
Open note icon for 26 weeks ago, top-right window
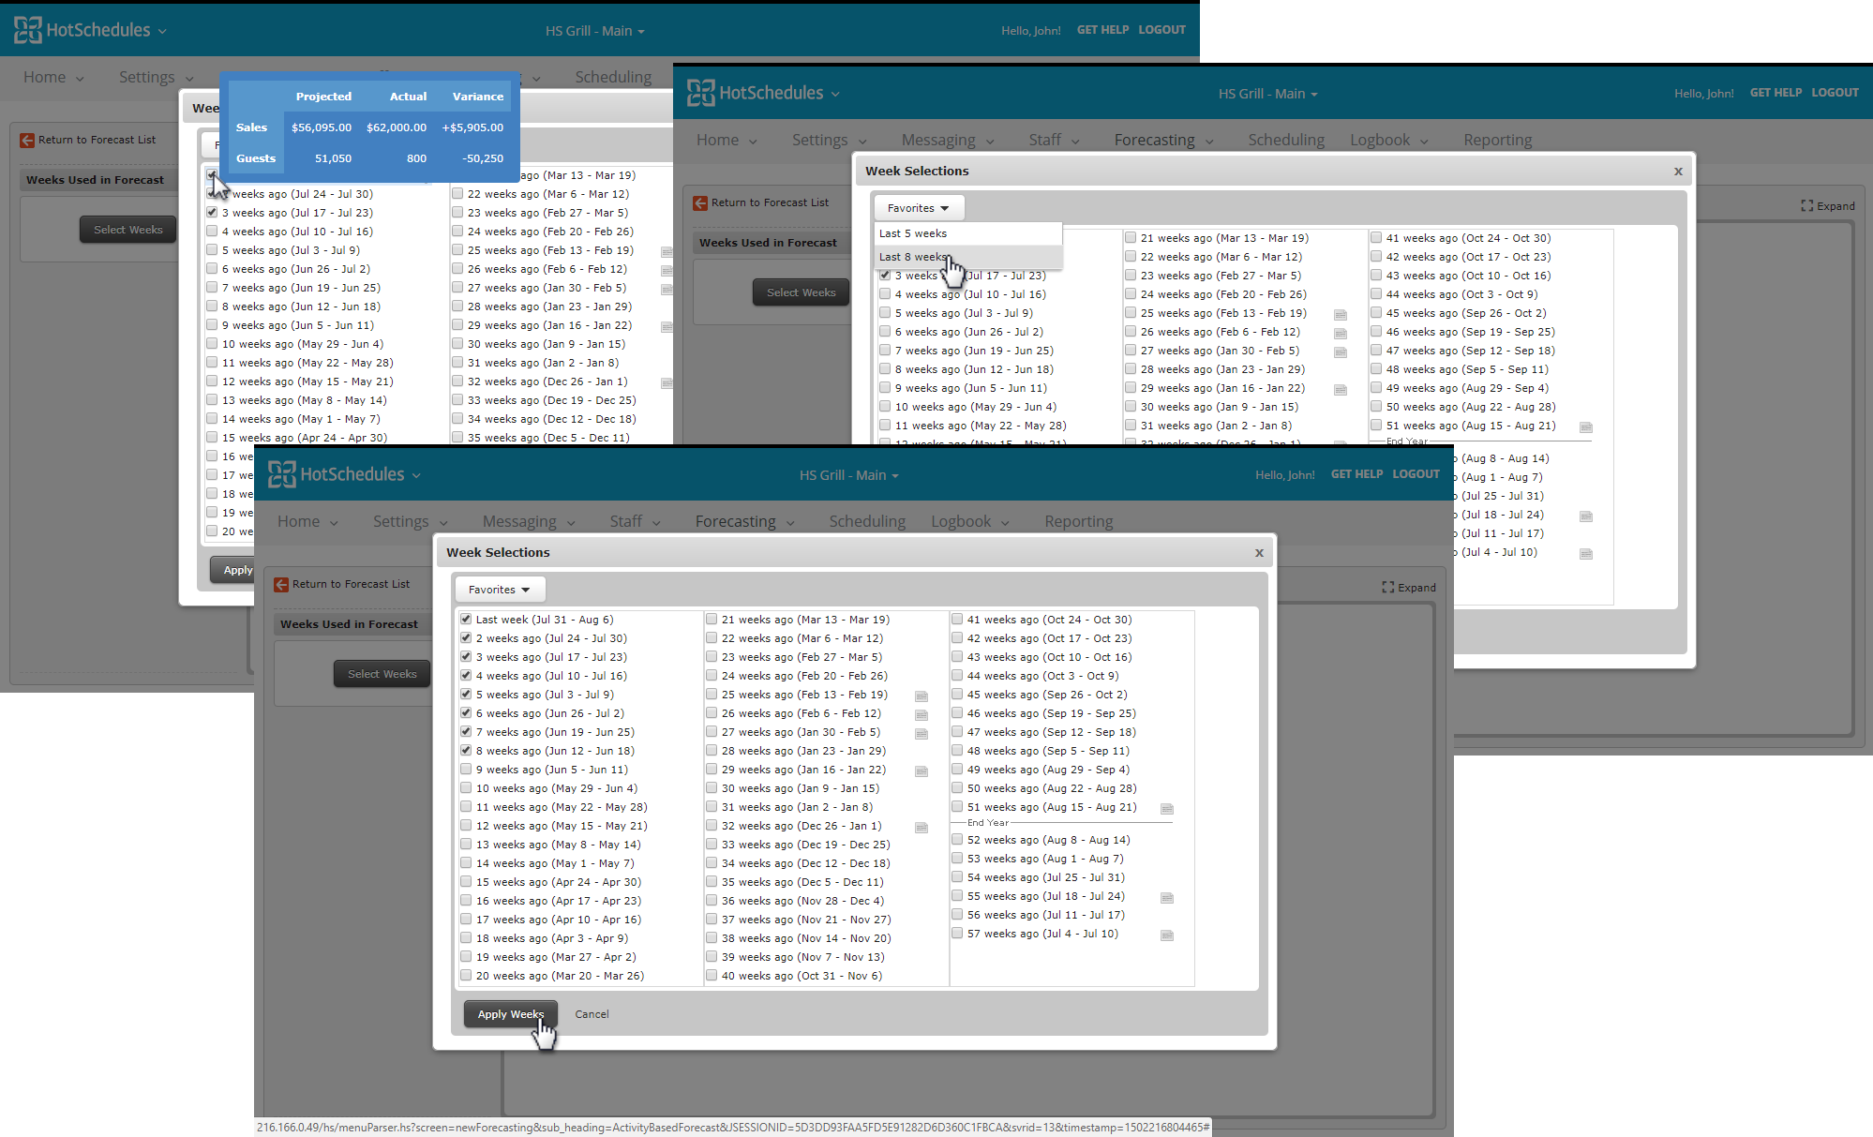1341,333
